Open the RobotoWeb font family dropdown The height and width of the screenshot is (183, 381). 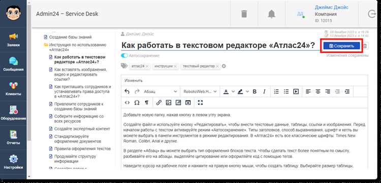(x=200, y=91)
